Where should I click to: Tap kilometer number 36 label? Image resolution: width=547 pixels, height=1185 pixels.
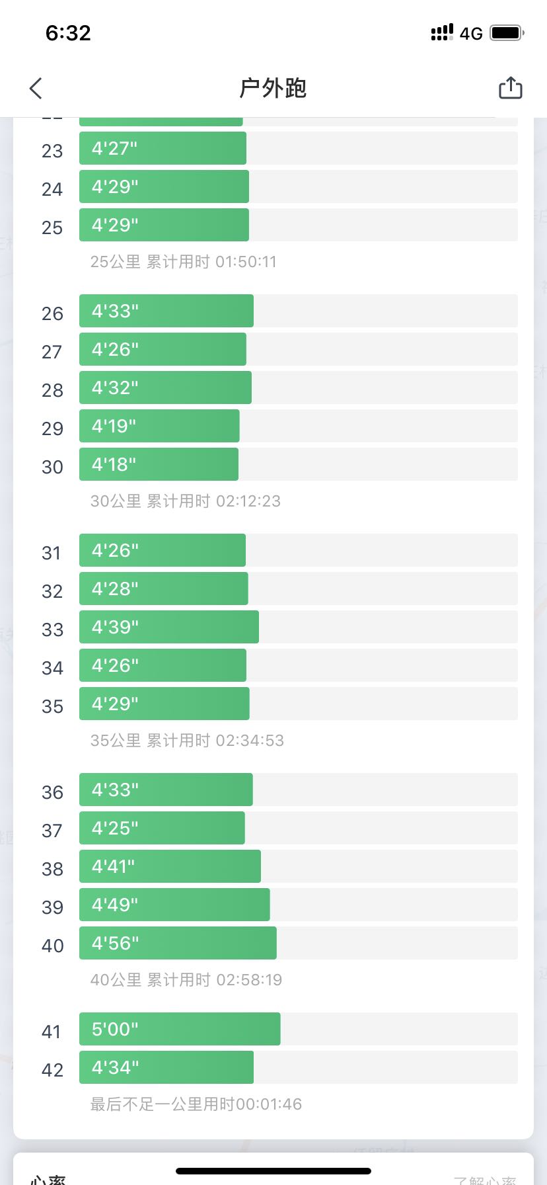point(52,792)
